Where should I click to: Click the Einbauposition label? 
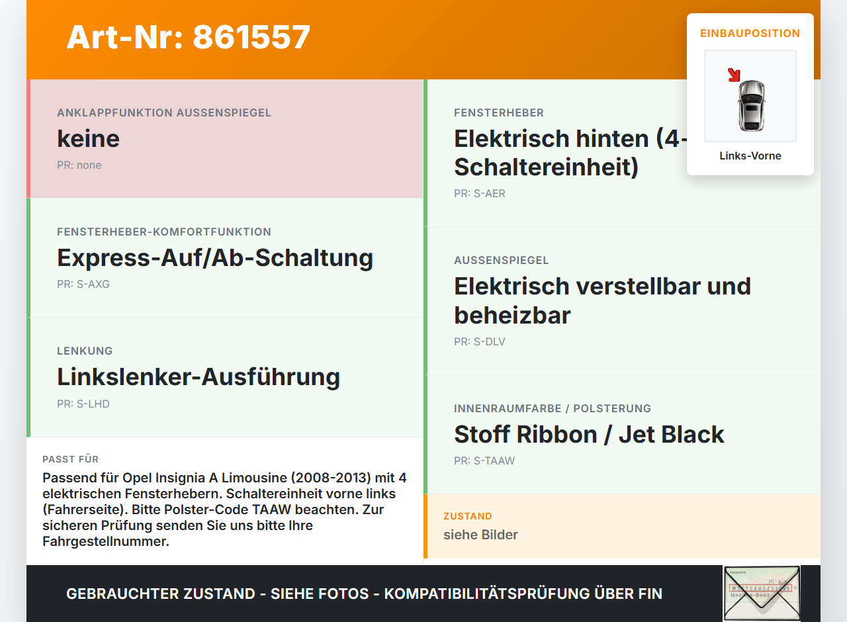[x=750, y=33]
